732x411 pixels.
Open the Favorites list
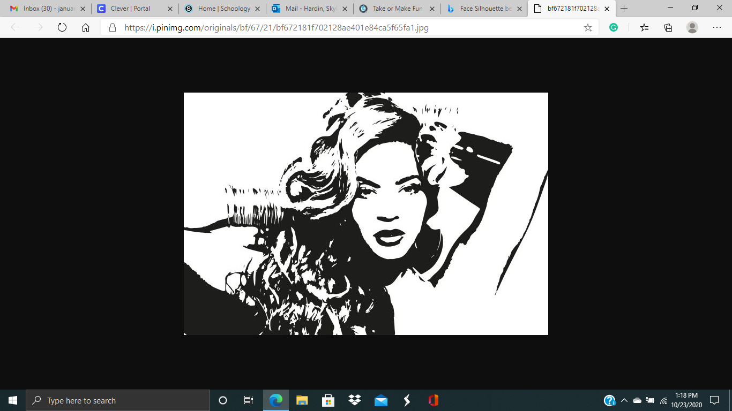pos(644,28)
